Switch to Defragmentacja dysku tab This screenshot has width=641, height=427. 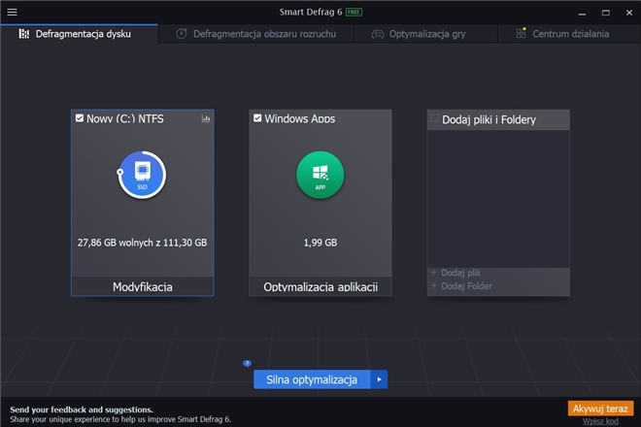point(80,34)
